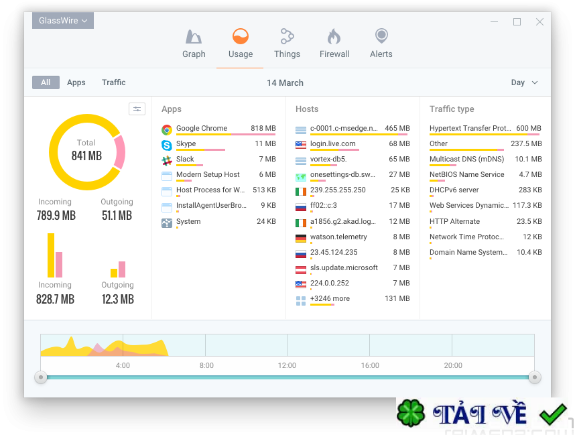Click the Slack app icon

pyautogui.click(x=167, y=160)
